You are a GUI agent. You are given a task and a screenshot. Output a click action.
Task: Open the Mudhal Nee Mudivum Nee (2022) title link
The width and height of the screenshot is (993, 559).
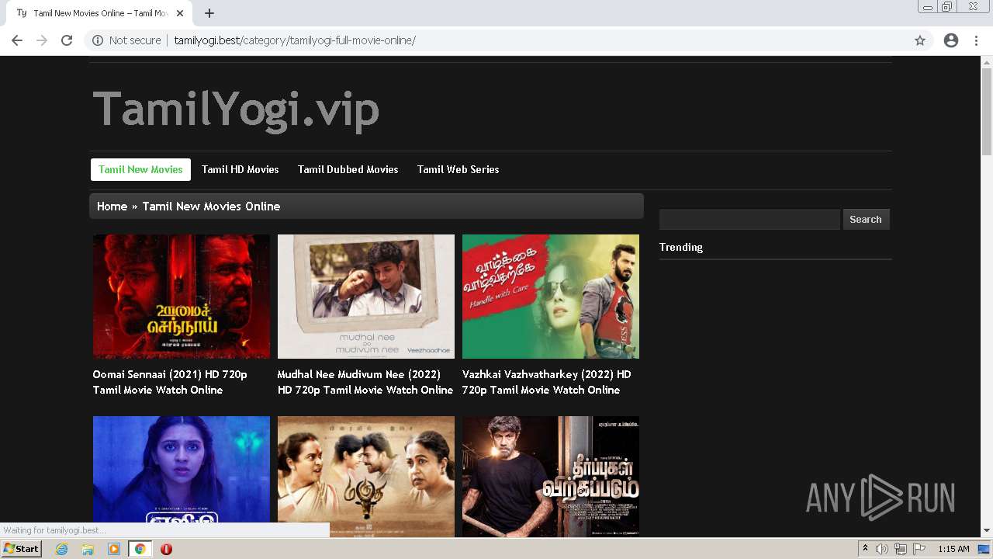coord(365,382)
